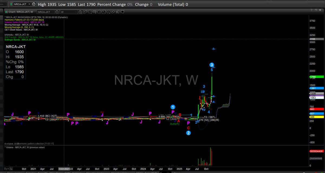Click the blue 507 price axis marker
Viewport: 325px width, 173px height.
(x=317, y=114)
